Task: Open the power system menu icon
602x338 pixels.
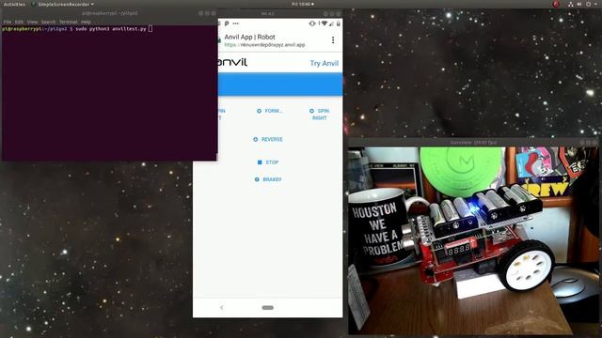Action: tap(589, 4)
